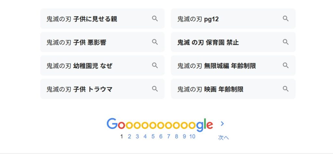Image resolution: width=333 pixels, height=154 pixels.
Task: Click search icon beside 子供 悪影響 suggestion
Action: click(155, 42)
